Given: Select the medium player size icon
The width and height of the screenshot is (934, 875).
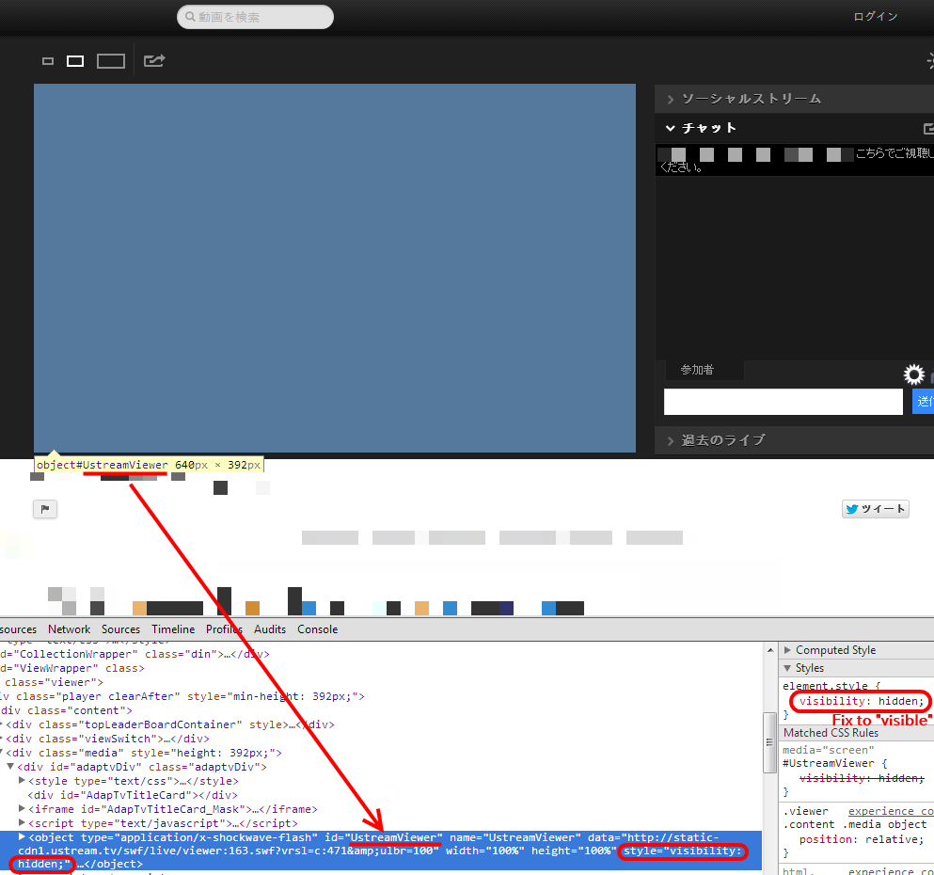Looking at the screenshot, I should [x=75, y=61].
